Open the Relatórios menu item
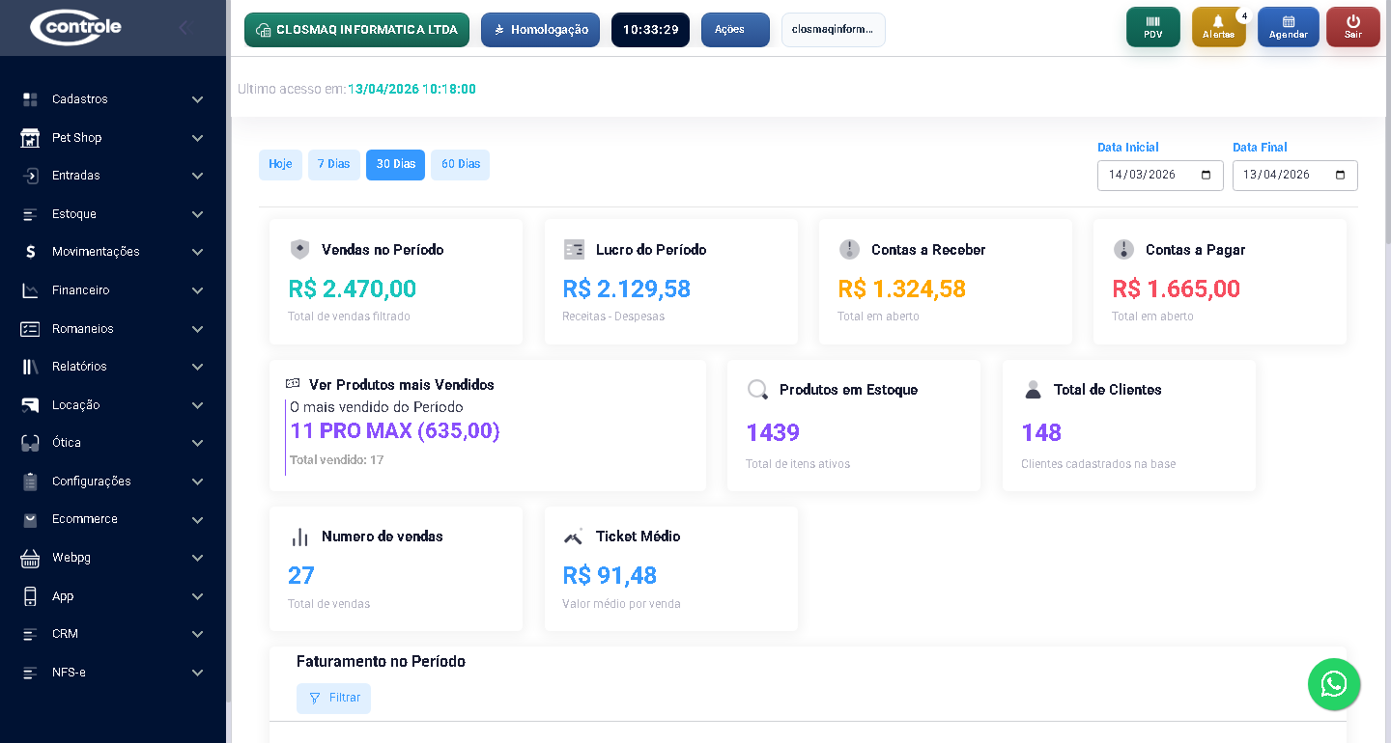The height and width of the screenshot is (743, 1391). point(79,367)
